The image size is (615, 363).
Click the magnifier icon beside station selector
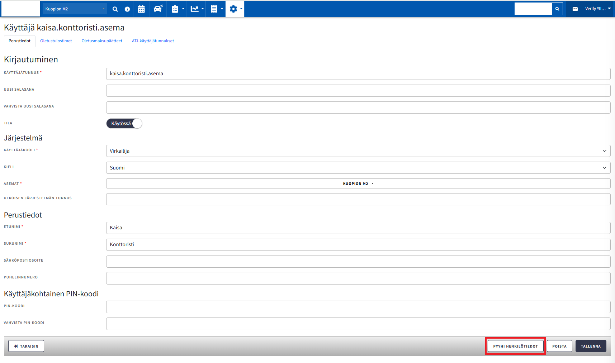(115, 9)
